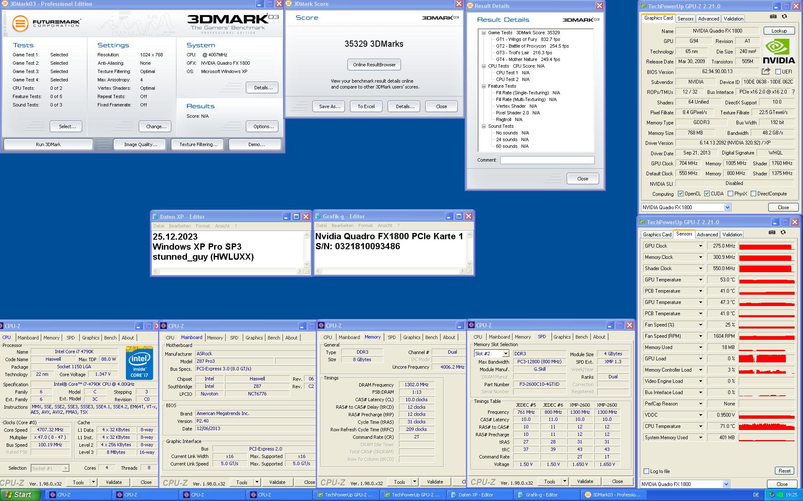Click refresh icon in GPU-Z Sensors window
The width and height of the screenshot is (803, 501).
pyautogui.click(x=783, y=232)
